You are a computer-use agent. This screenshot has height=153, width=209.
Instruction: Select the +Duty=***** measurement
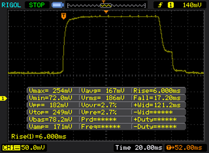[x=155, y=120]
